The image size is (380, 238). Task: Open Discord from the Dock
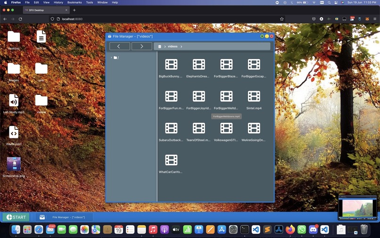coord(313,229)
